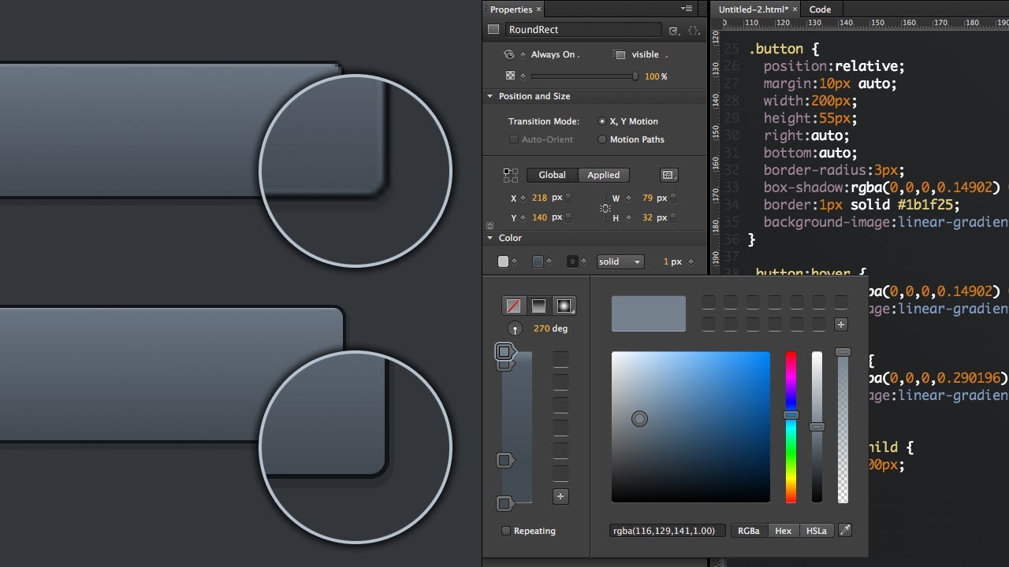This screenshot has height=567, width=1009.
Task: Toggle the X px unit switch
Action: (x=568, y=198)
